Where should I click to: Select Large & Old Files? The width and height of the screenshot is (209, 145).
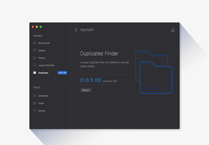pos(46,65)
